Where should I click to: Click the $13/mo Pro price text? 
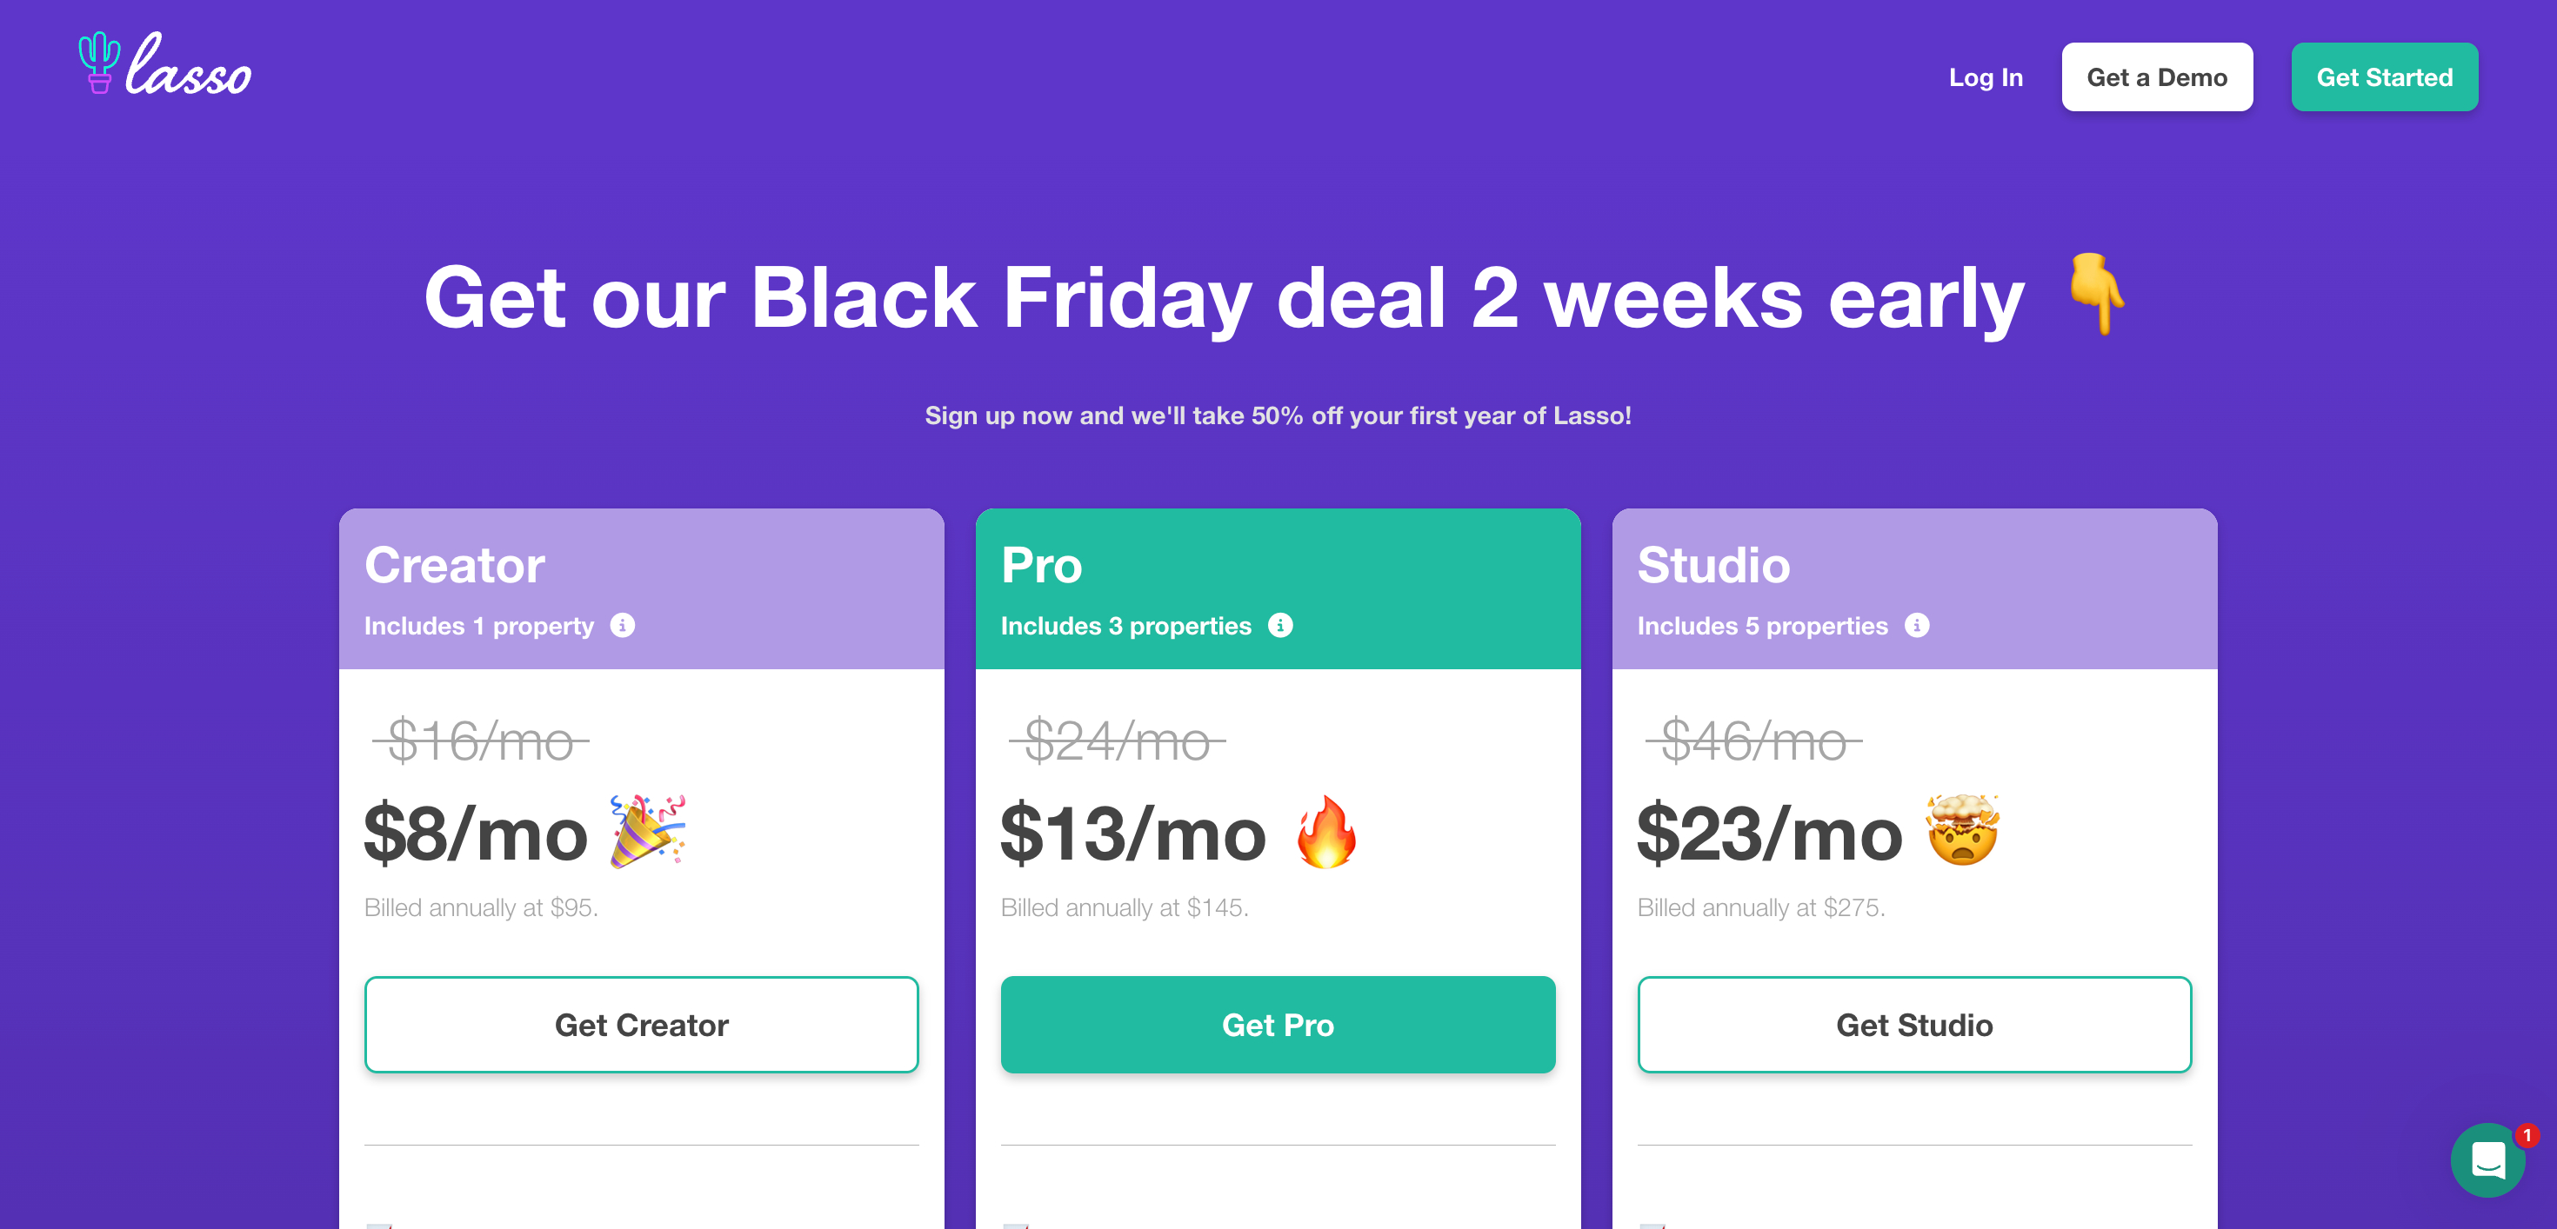pos(1132,834)
